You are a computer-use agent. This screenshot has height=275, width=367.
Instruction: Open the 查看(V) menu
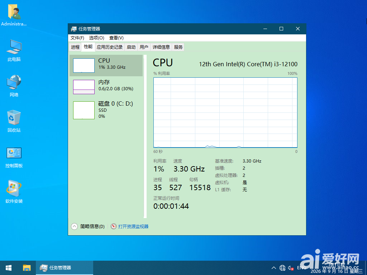(116, 38)
